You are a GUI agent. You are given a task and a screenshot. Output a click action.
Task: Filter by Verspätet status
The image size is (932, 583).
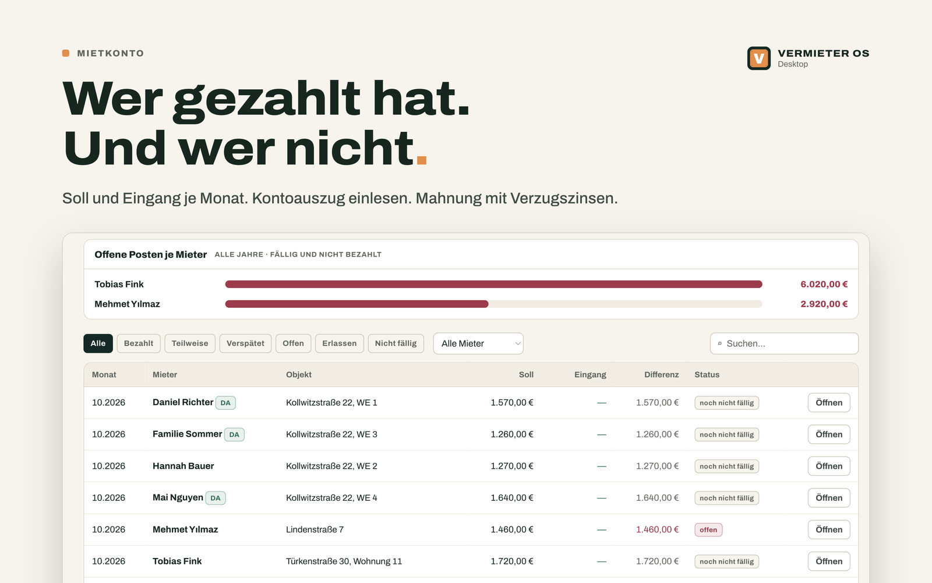click(245, 343)
